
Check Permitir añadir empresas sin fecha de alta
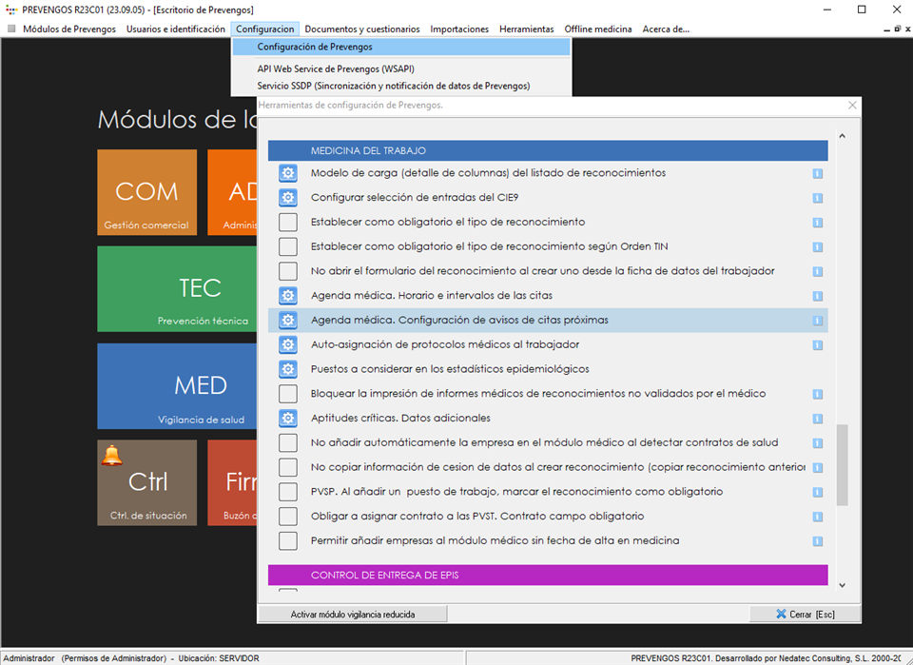click(288, 540)
